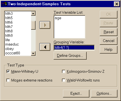Enable Kolmogorov-Smirnov Z test

(64, 71)
